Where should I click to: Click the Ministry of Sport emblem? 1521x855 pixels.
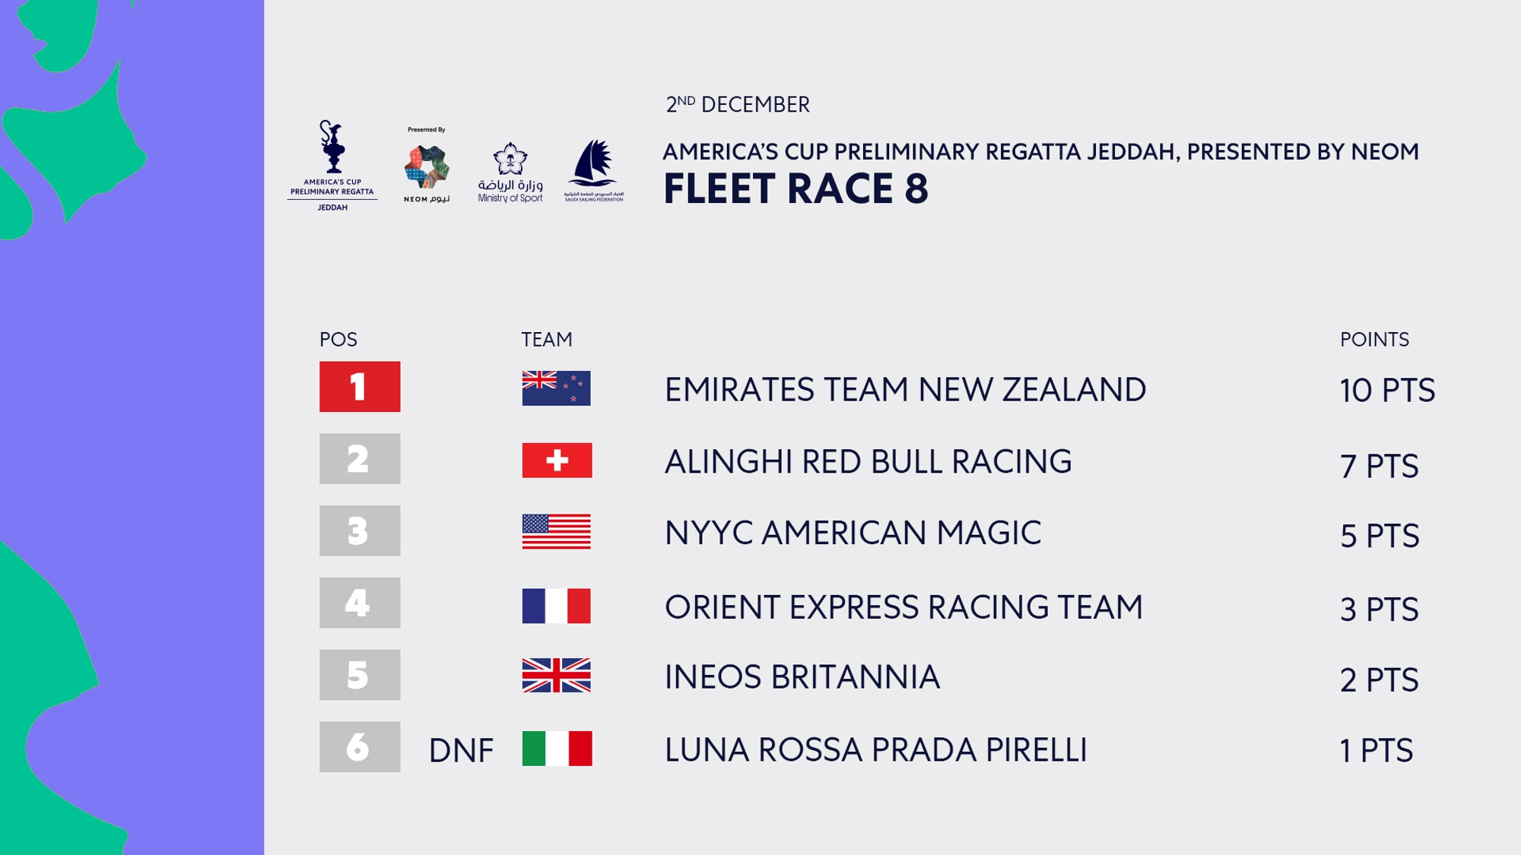click(x=510, y=173)
